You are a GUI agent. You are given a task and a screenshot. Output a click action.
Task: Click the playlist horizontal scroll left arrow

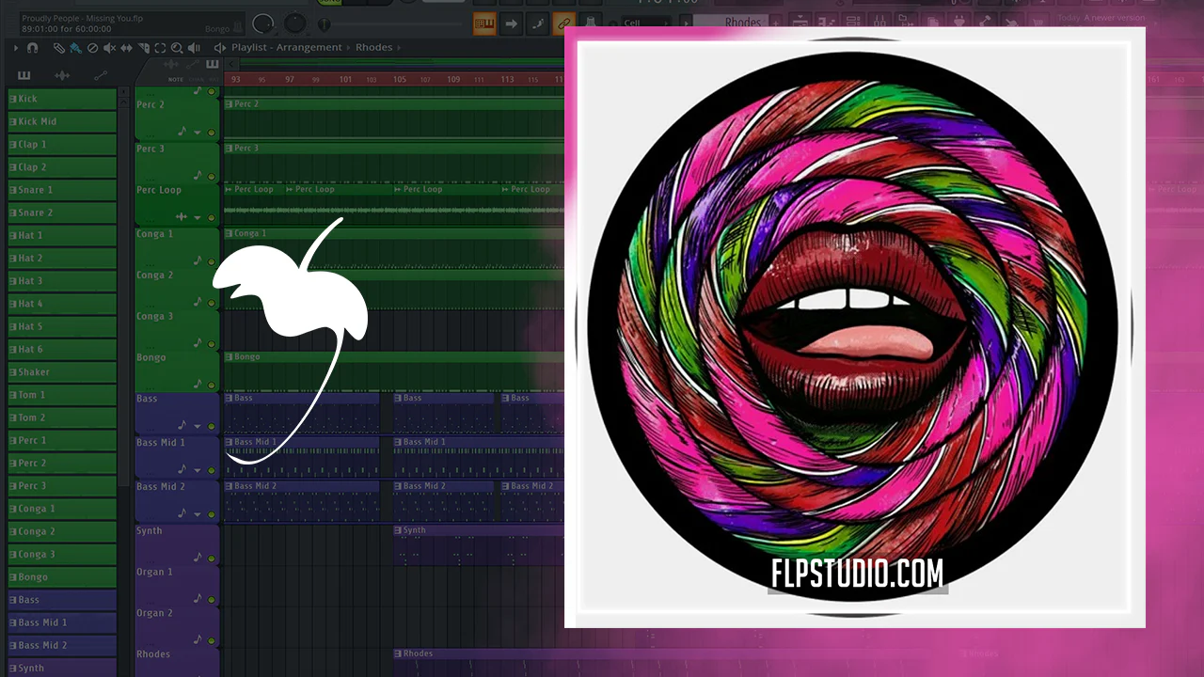(x=232, y=65)
